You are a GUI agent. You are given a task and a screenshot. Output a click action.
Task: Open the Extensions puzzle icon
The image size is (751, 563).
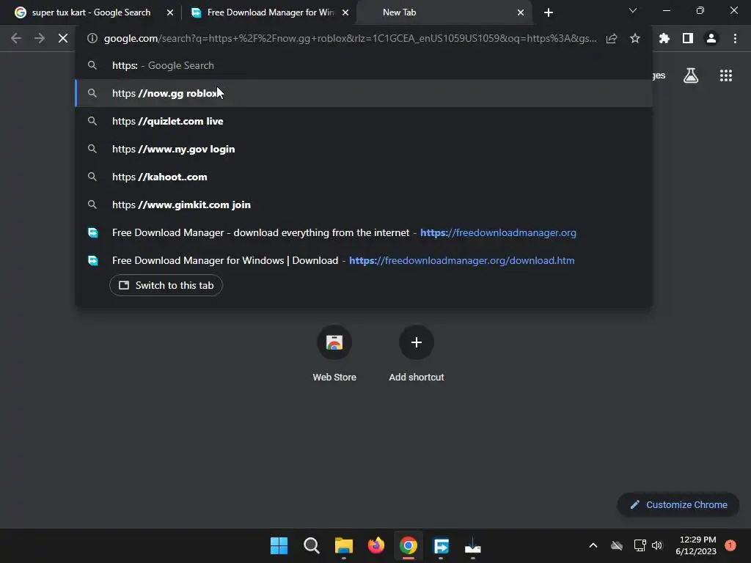664,38
